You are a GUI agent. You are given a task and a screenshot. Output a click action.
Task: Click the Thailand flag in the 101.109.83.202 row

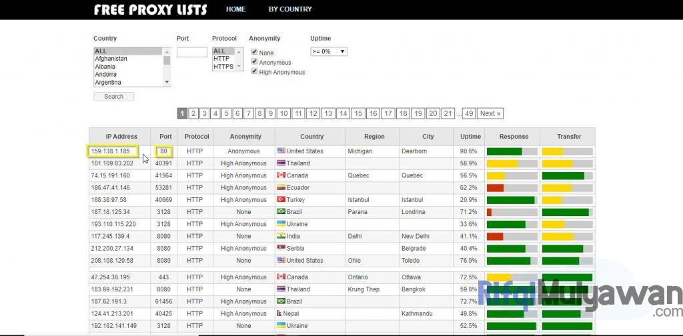coord(281,163)
